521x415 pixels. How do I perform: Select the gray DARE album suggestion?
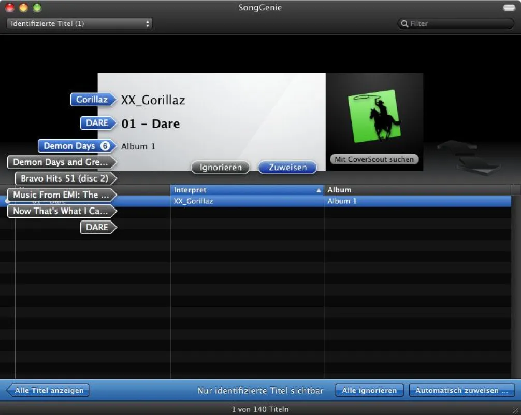[98, 227]
